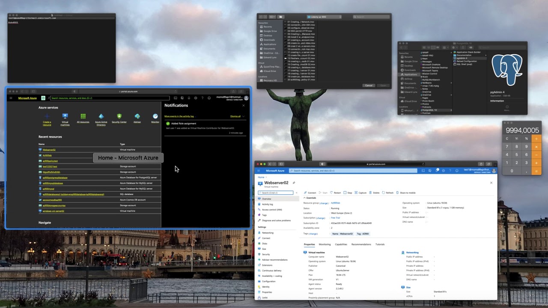The width and height of the screenshot is (548, 308).
Task: Stop the Webserver02 virtual machine
Action: 348,192
